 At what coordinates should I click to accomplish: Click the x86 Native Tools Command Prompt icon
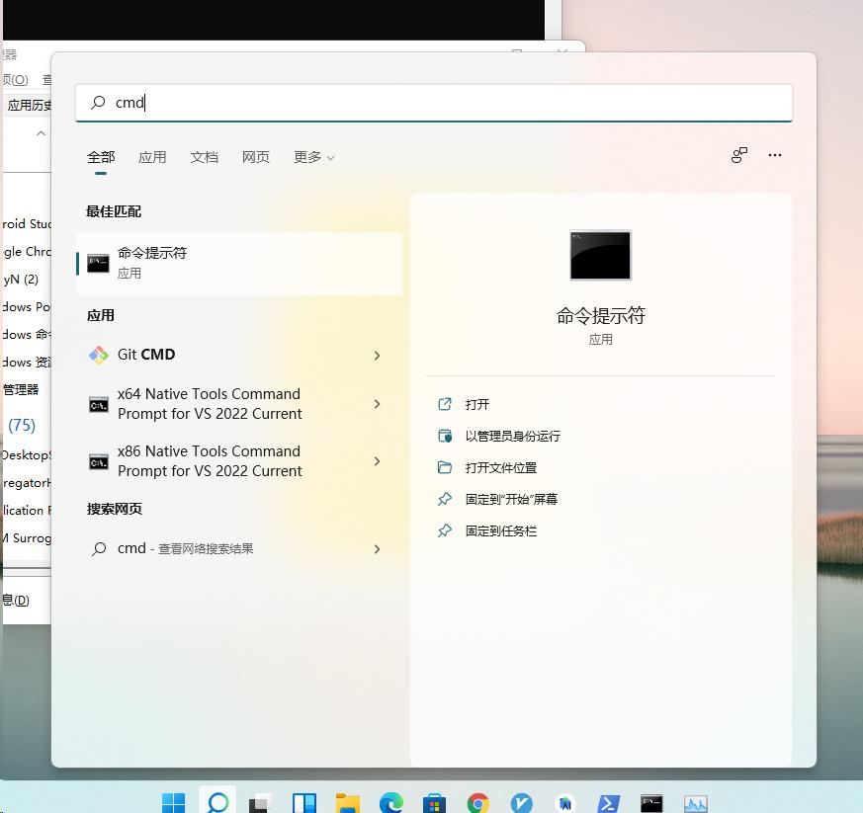coord(98,460)
